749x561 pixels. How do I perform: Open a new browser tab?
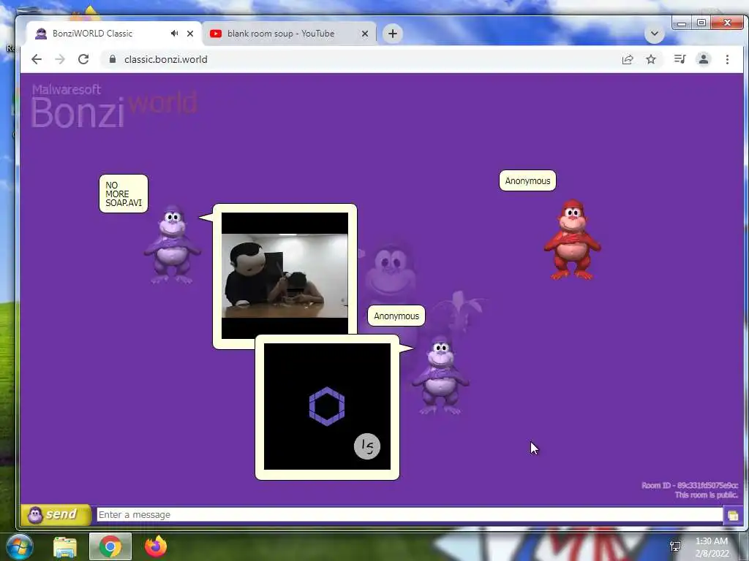[393, 34]
